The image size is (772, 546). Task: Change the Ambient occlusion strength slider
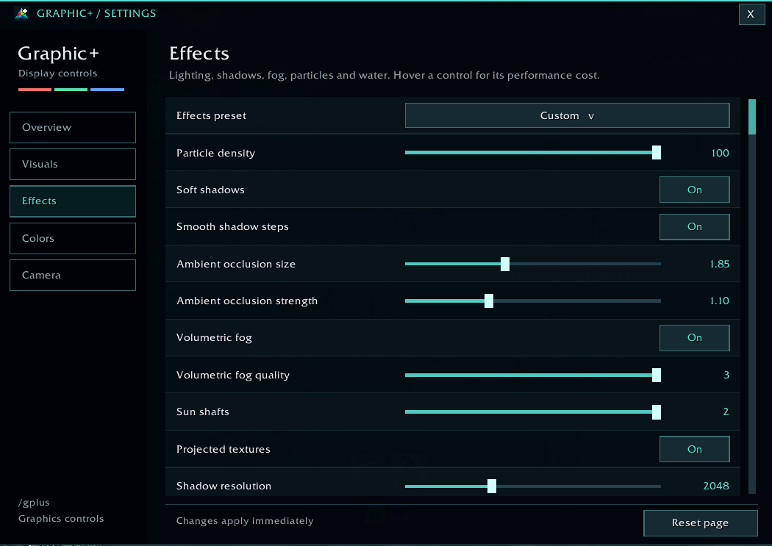pyautogui.click(x=533, y=301)
